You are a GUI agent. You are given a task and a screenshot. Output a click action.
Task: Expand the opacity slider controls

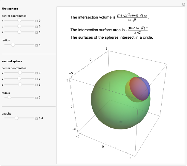point(36,118)
